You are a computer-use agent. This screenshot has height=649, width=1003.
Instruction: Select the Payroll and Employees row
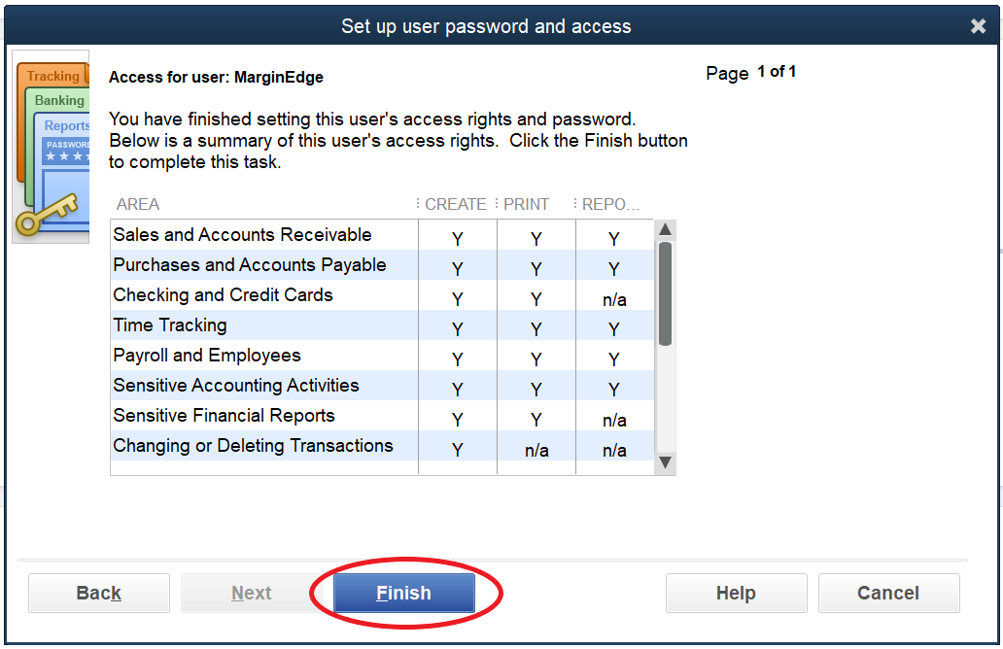coord(207,356)
